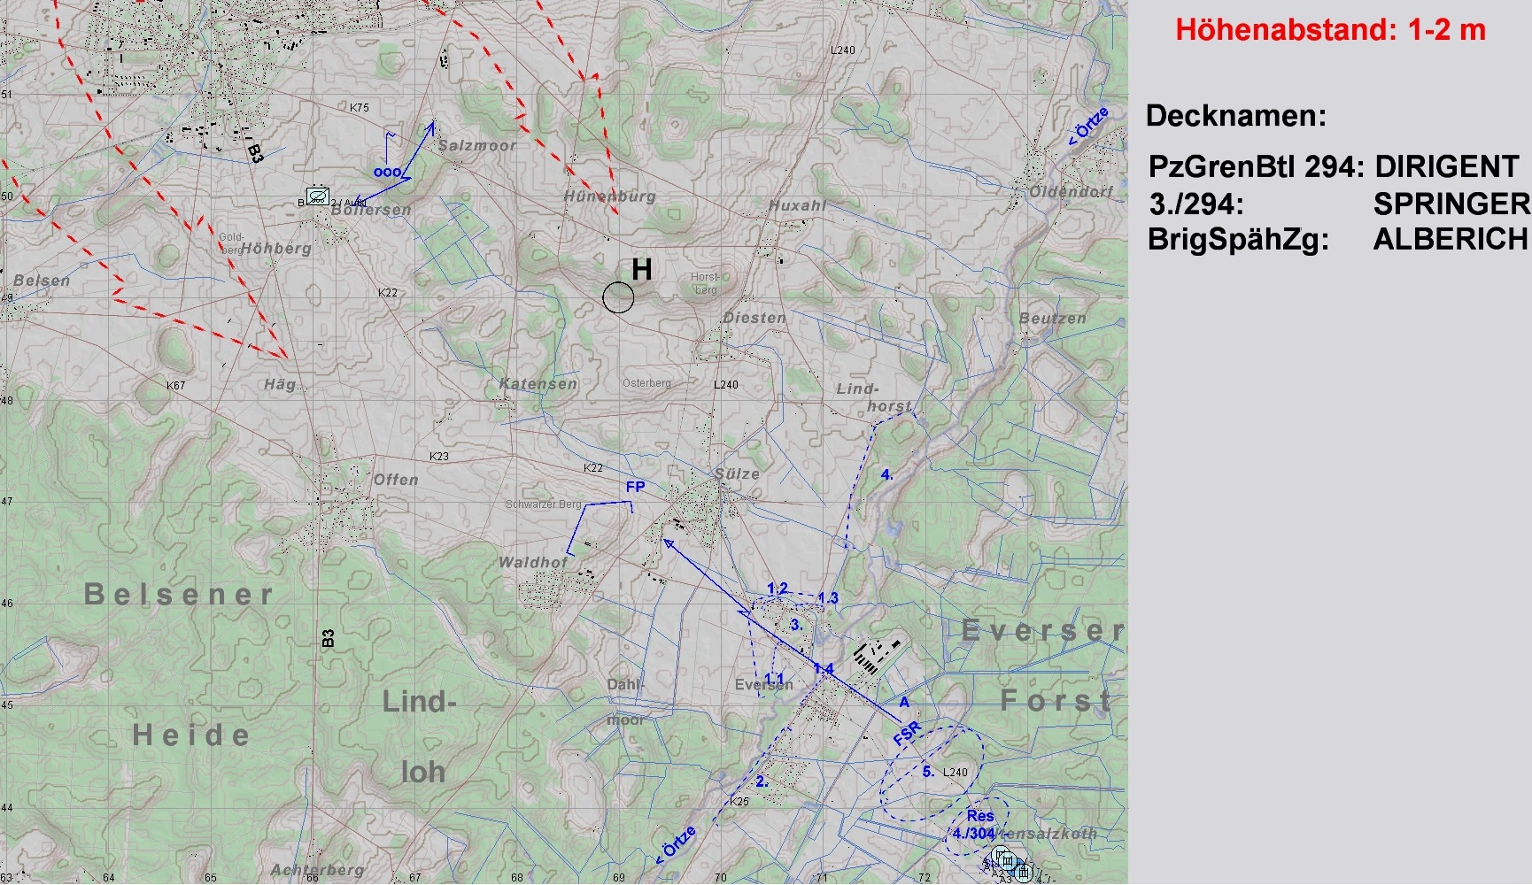Viewport: 1532px width, 885px height.
Task: Click the Hünenburg place label
Action: (609, 196)
